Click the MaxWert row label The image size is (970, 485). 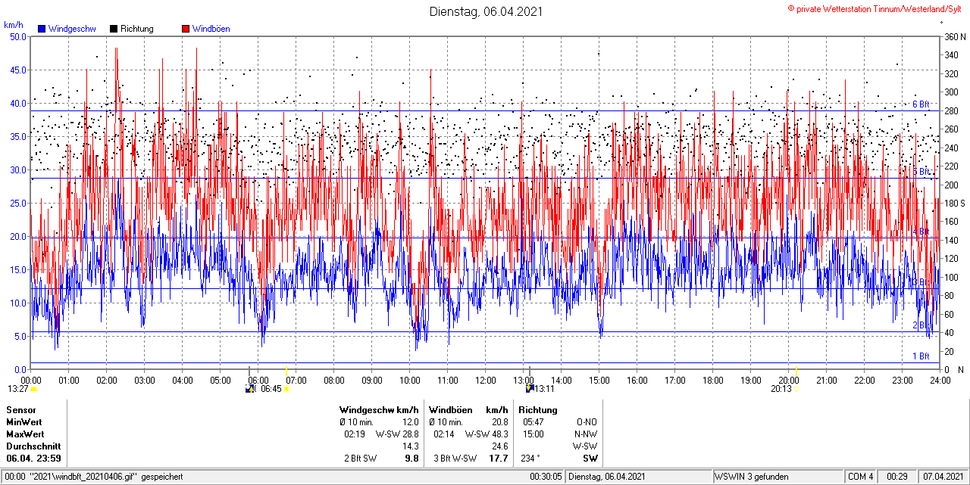(x=25, y=434)
